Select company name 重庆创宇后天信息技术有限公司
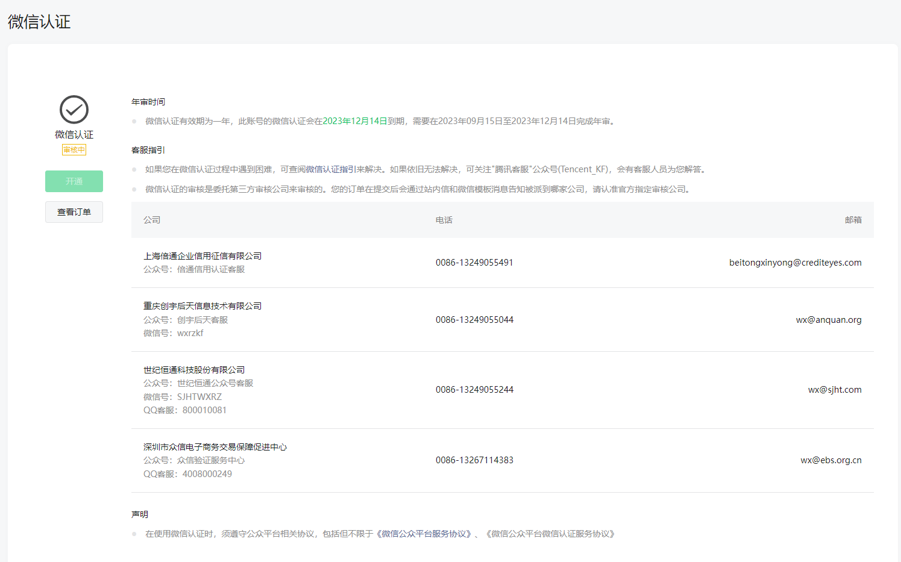This screenshot has width=901, height=562. pos(202,306)
